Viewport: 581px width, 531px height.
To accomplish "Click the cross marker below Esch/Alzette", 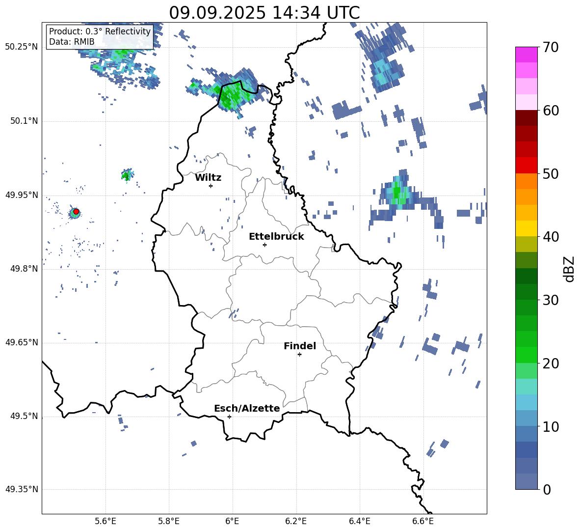I will 229,417.
